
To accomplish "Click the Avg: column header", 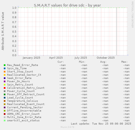I will coord(103,62).
